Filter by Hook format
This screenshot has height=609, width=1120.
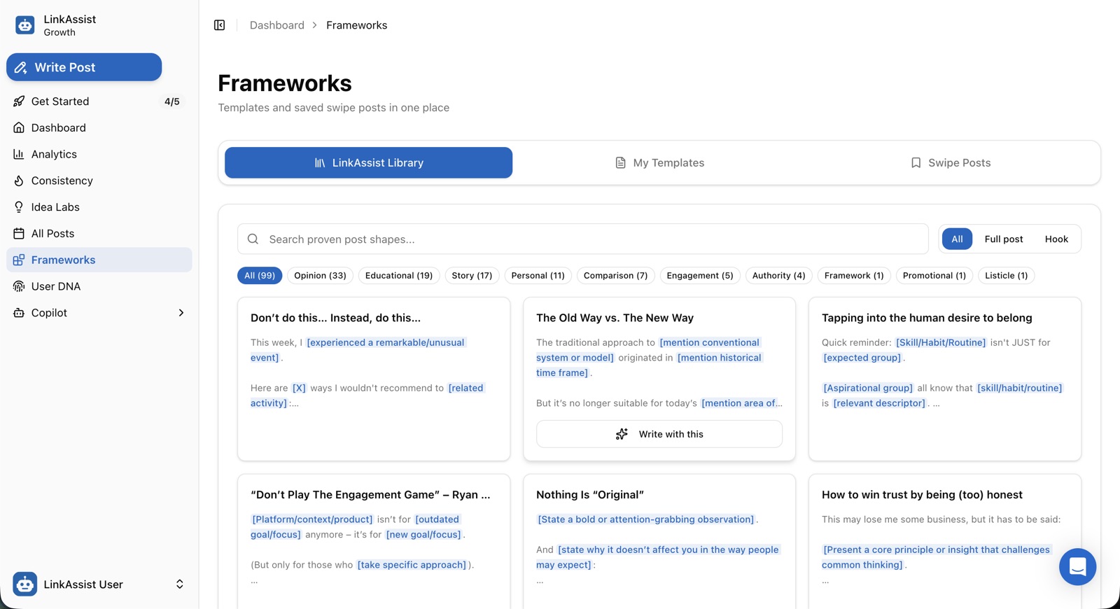tap(1056, 239)
